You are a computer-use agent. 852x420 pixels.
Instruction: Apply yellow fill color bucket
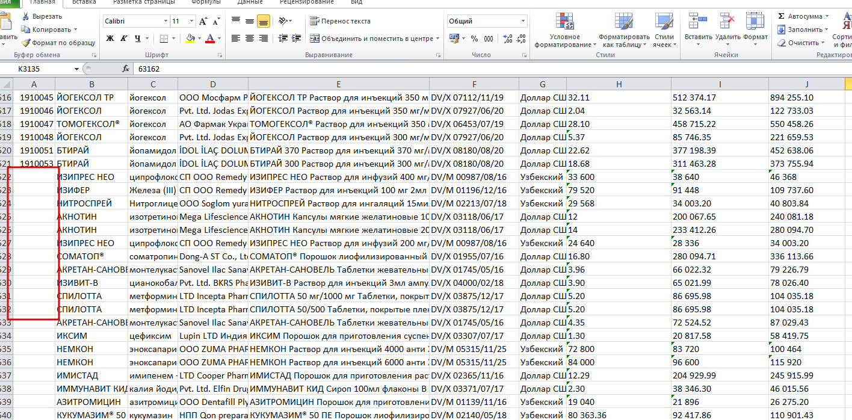(190, 39)
